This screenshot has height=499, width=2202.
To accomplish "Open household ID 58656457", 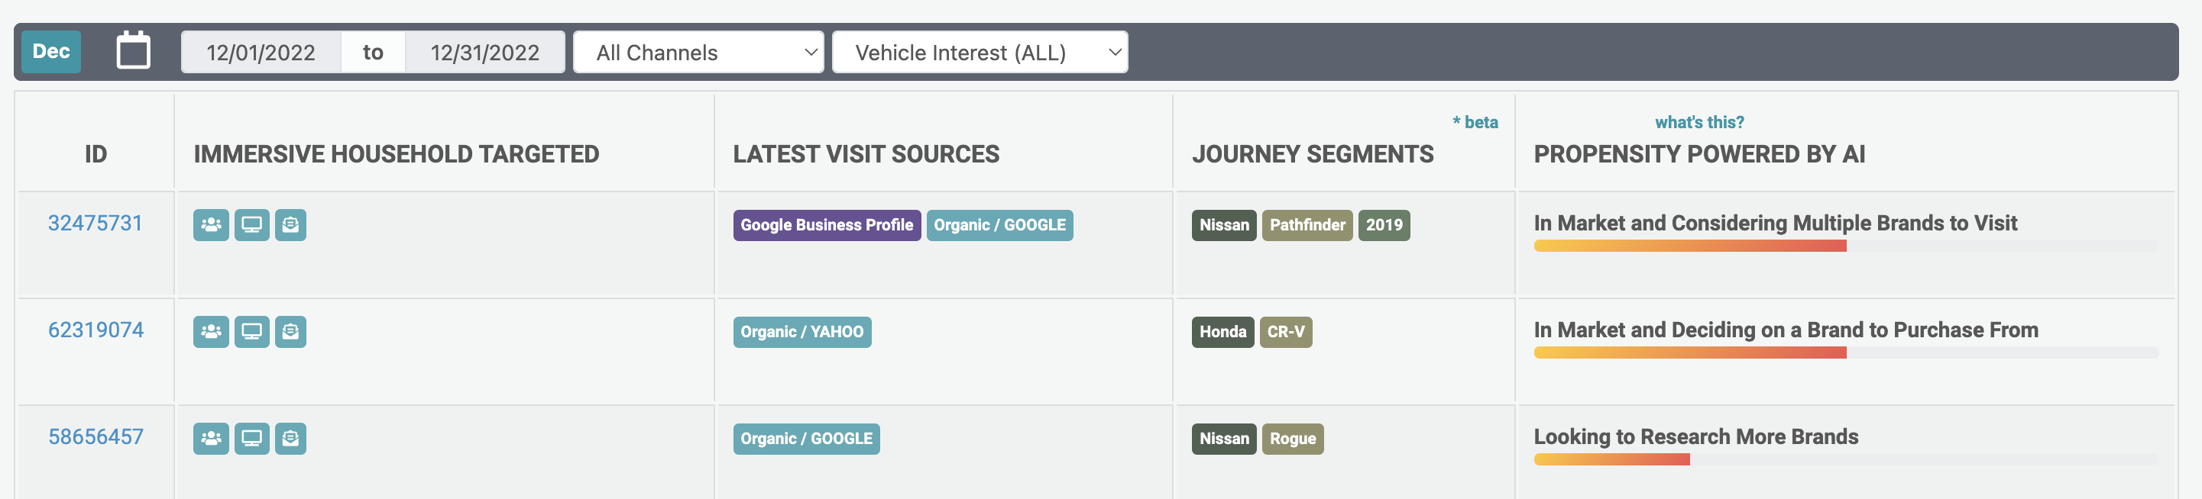I will 96,436.
